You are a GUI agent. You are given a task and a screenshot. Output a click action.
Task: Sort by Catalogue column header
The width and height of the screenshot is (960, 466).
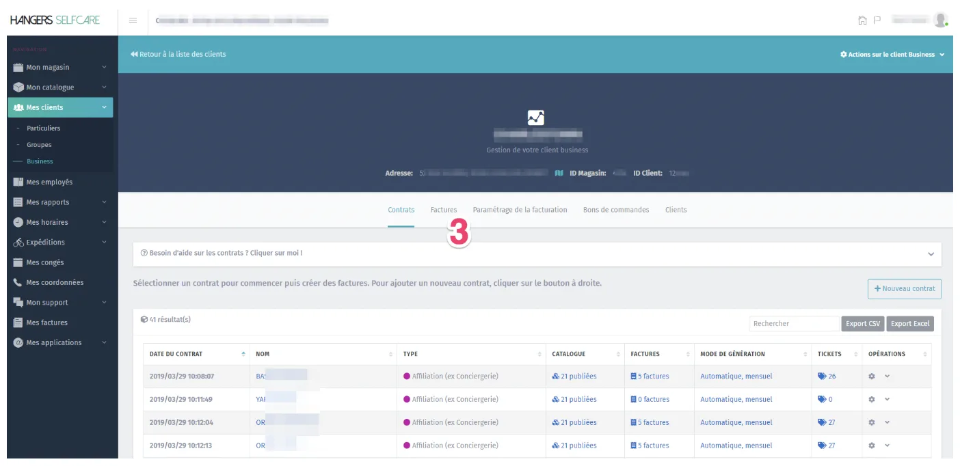click(585, 354)
